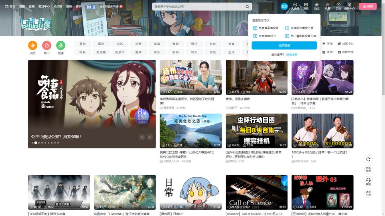The width and height of the screenshot is (385, 216).
Task: Click the 退出内测 side button
Action: pyautogui.click(x=368, y=193)
